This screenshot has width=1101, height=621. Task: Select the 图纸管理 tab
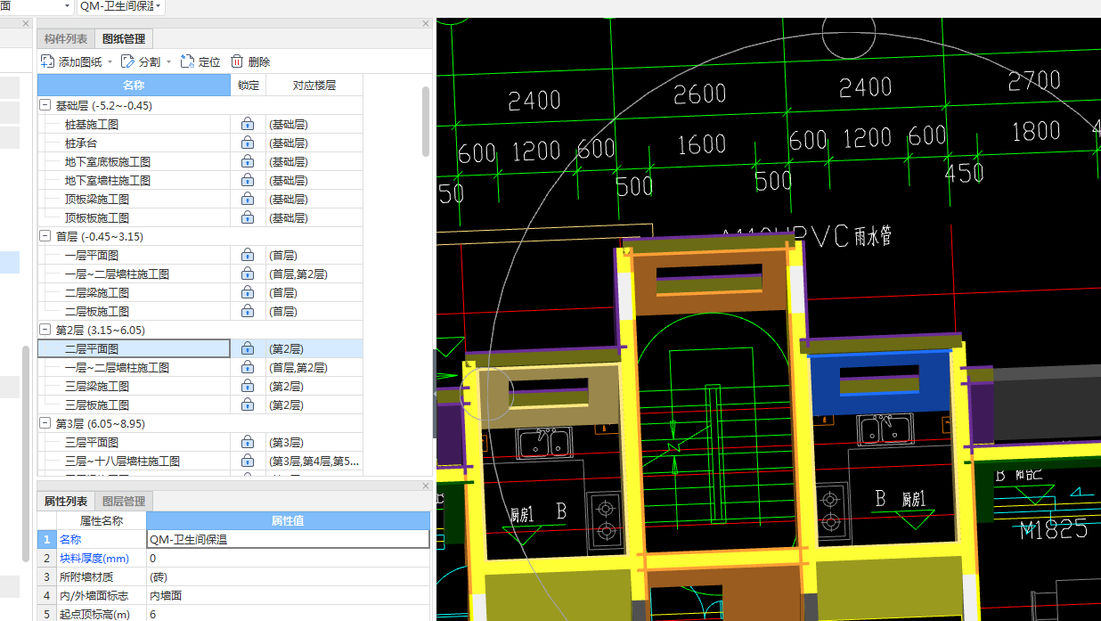tap(124, 38)
